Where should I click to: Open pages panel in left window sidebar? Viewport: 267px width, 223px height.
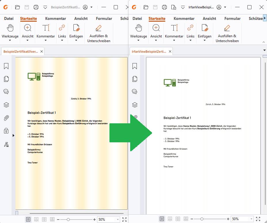(x=6, y=79)
